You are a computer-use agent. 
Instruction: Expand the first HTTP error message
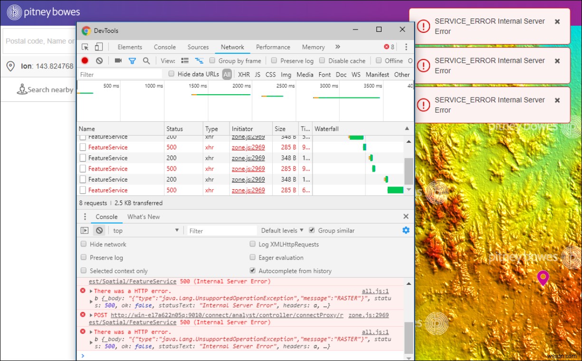coord(90,291)
